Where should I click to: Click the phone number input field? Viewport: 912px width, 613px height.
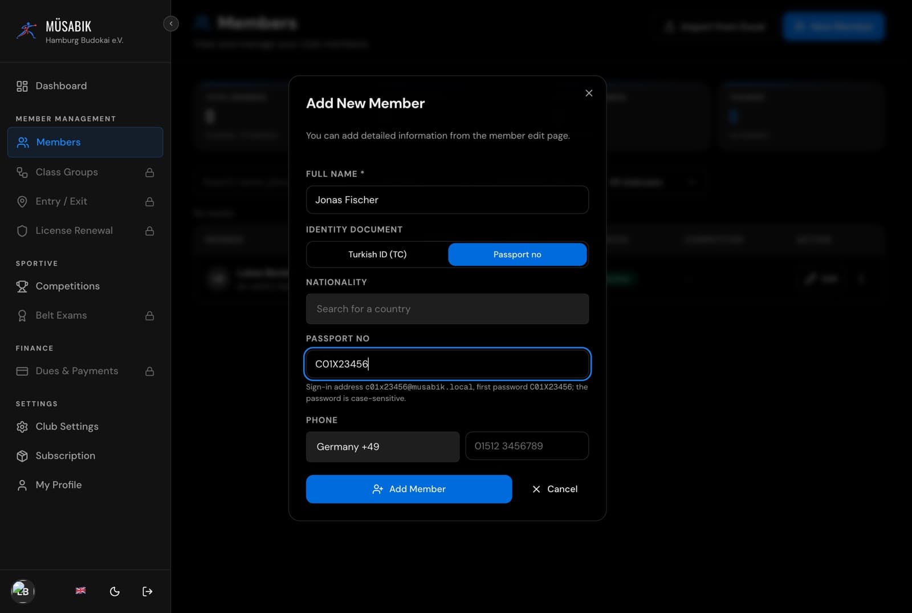point(527,446)
